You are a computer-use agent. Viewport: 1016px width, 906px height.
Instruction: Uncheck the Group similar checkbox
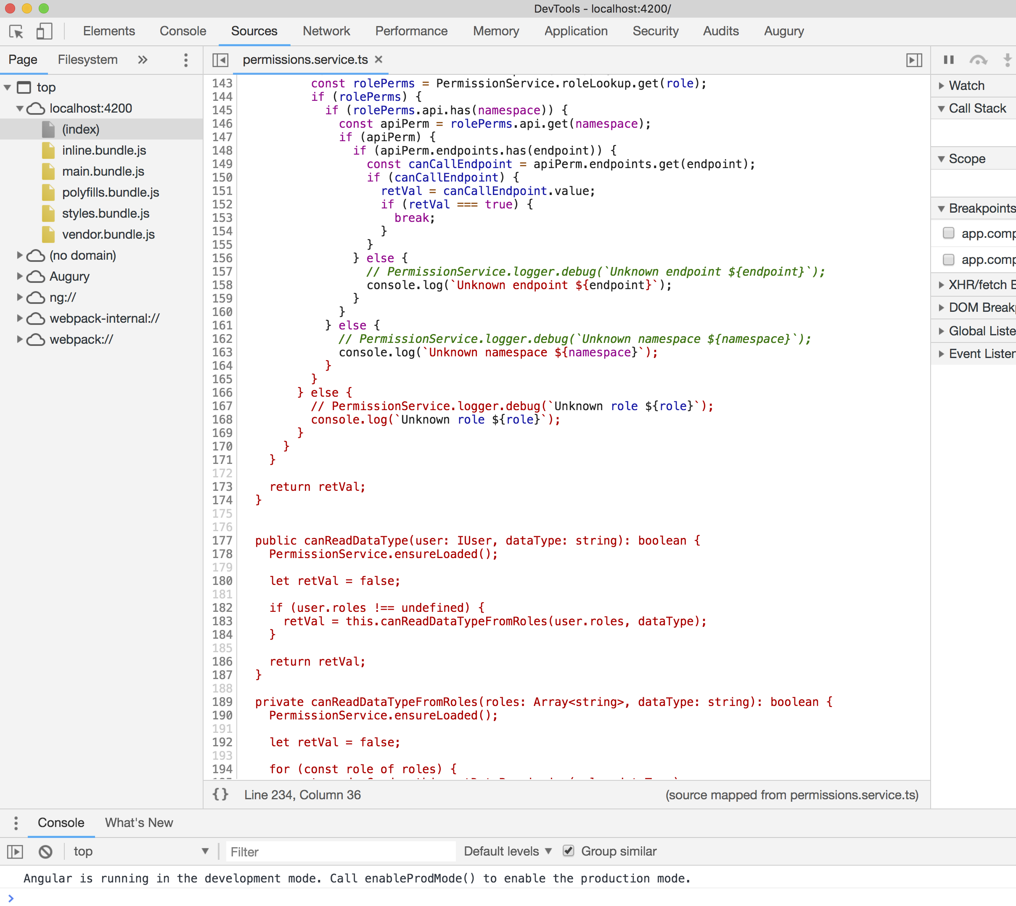(x=568, y=851)
